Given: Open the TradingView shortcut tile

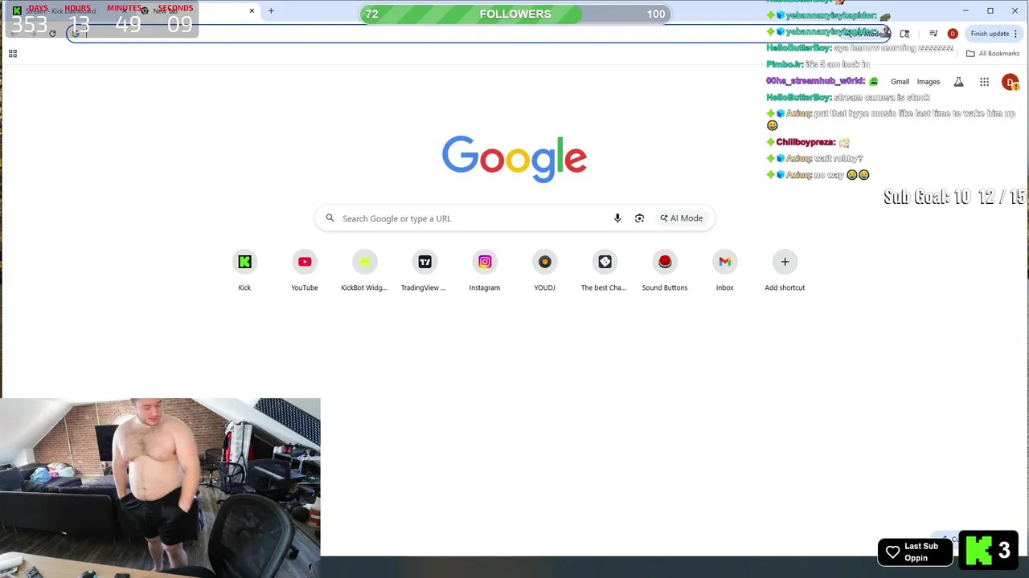Looking at the screenshot, I should pyautogui.click(x=424, y=271).
